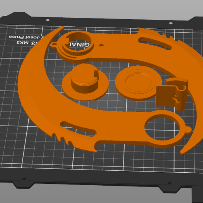
Task: Select the round disc lid model
Action: (138, 83)
